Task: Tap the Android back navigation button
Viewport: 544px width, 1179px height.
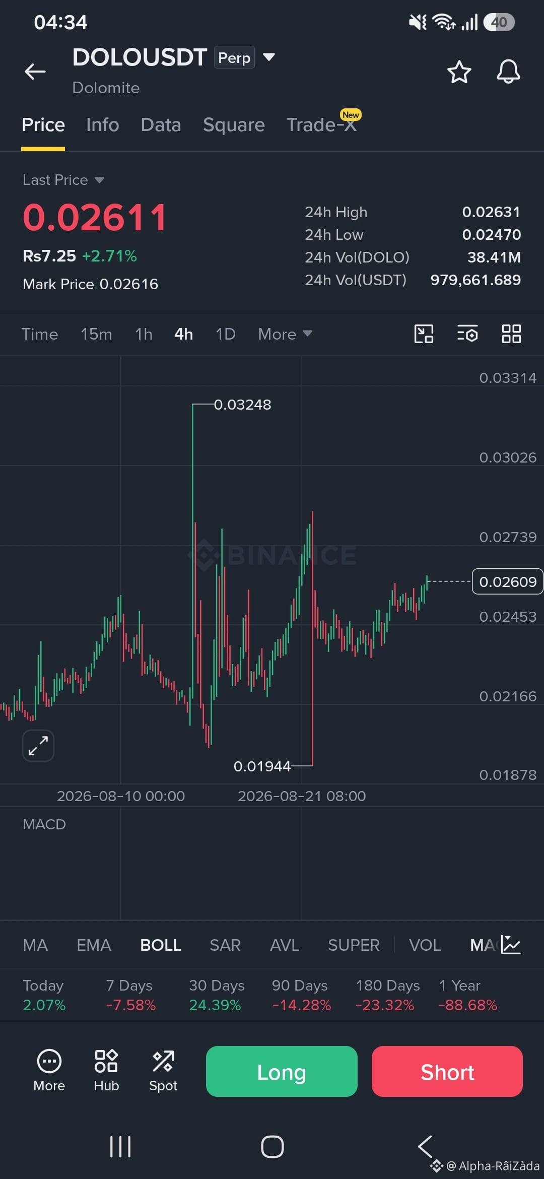Action: [x=426, y=1147]
